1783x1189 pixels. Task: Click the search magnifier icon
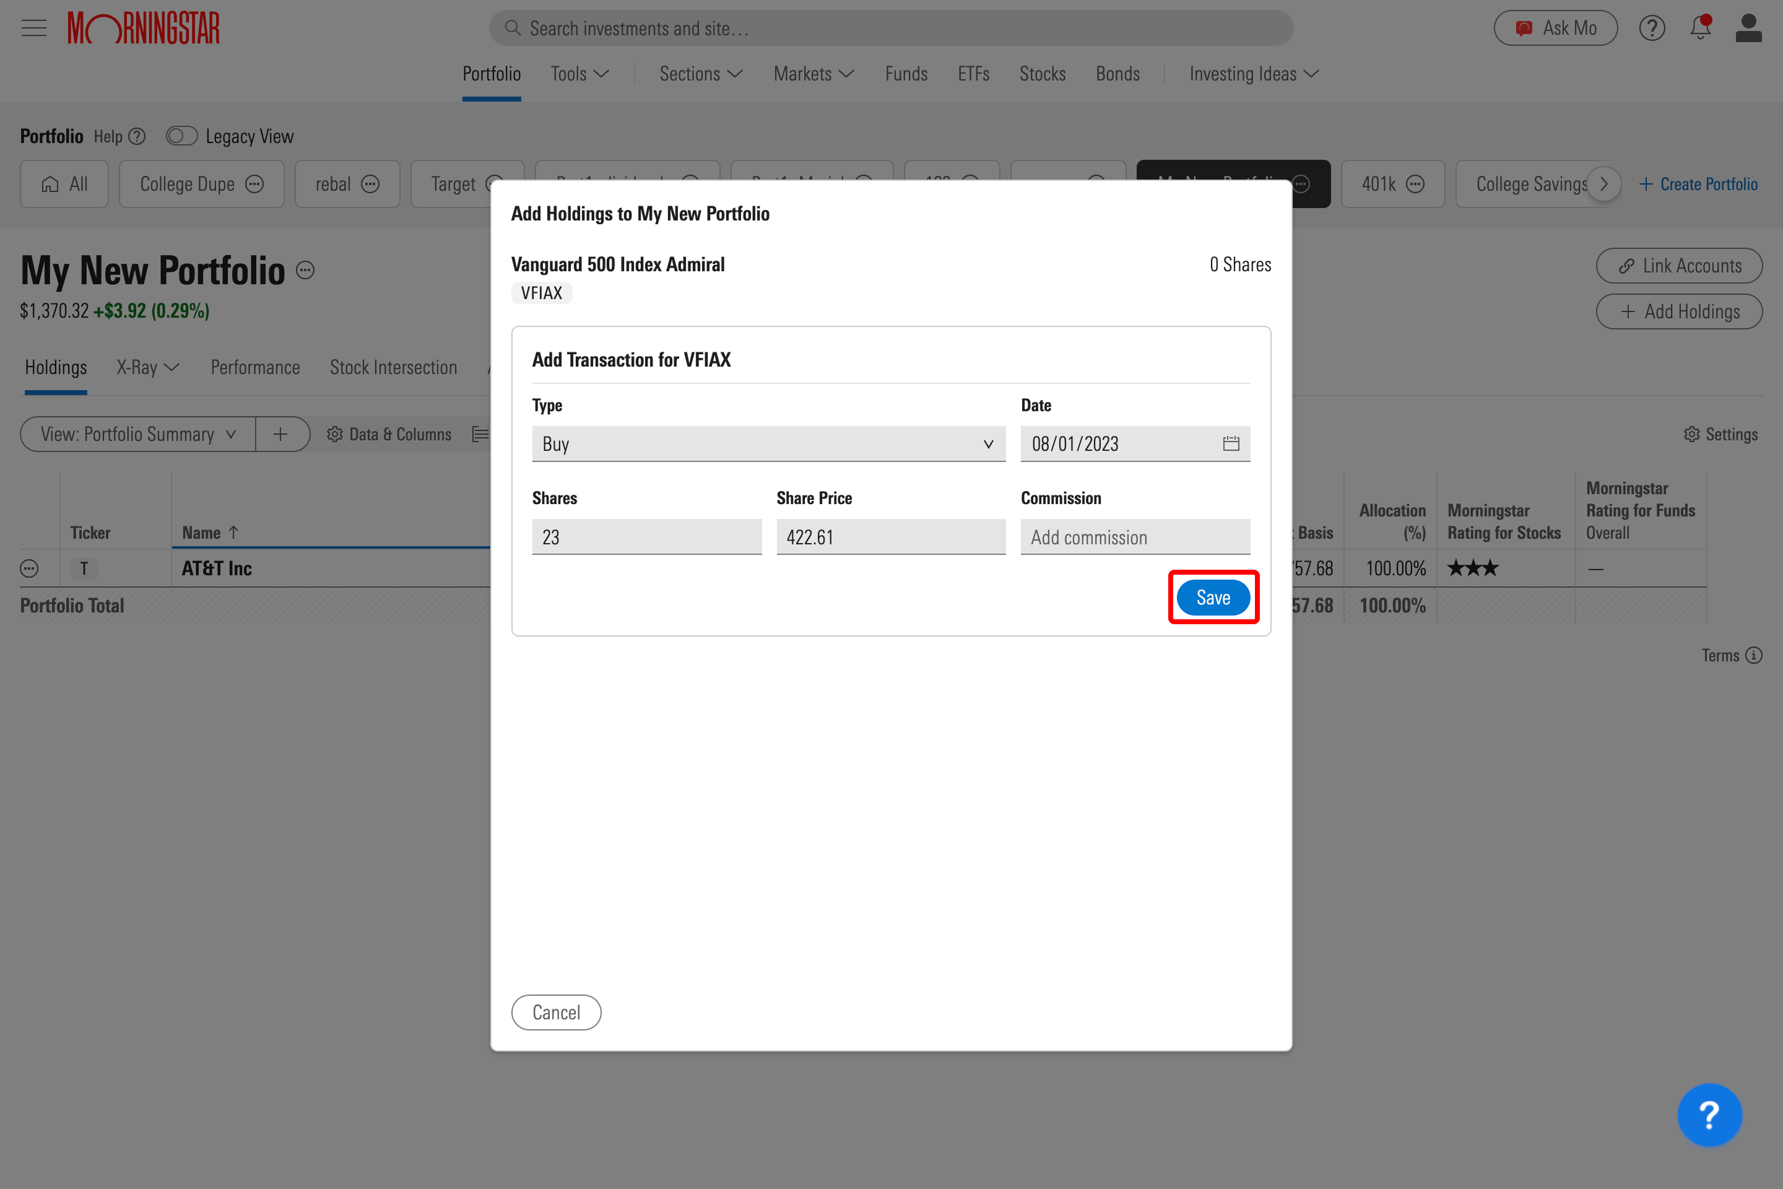513,28
